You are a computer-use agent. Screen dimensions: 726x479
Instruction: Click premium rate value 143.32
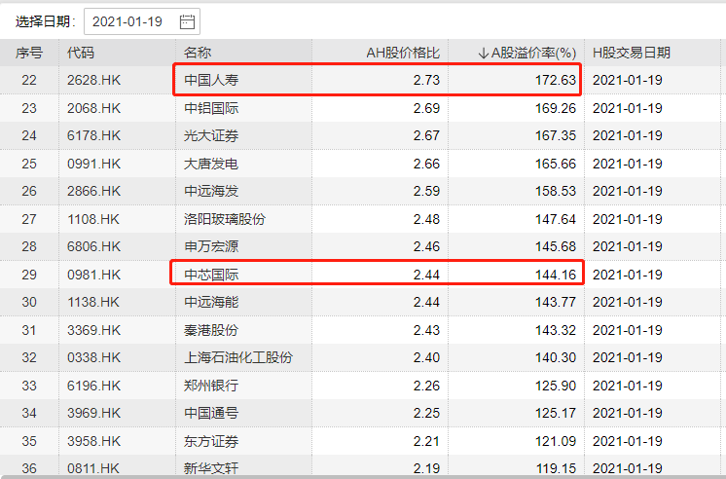point(556,330)
